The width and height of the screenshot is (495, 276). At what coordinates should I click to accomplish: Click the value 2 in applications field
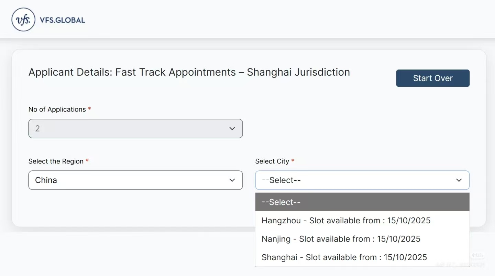point(37,129)
